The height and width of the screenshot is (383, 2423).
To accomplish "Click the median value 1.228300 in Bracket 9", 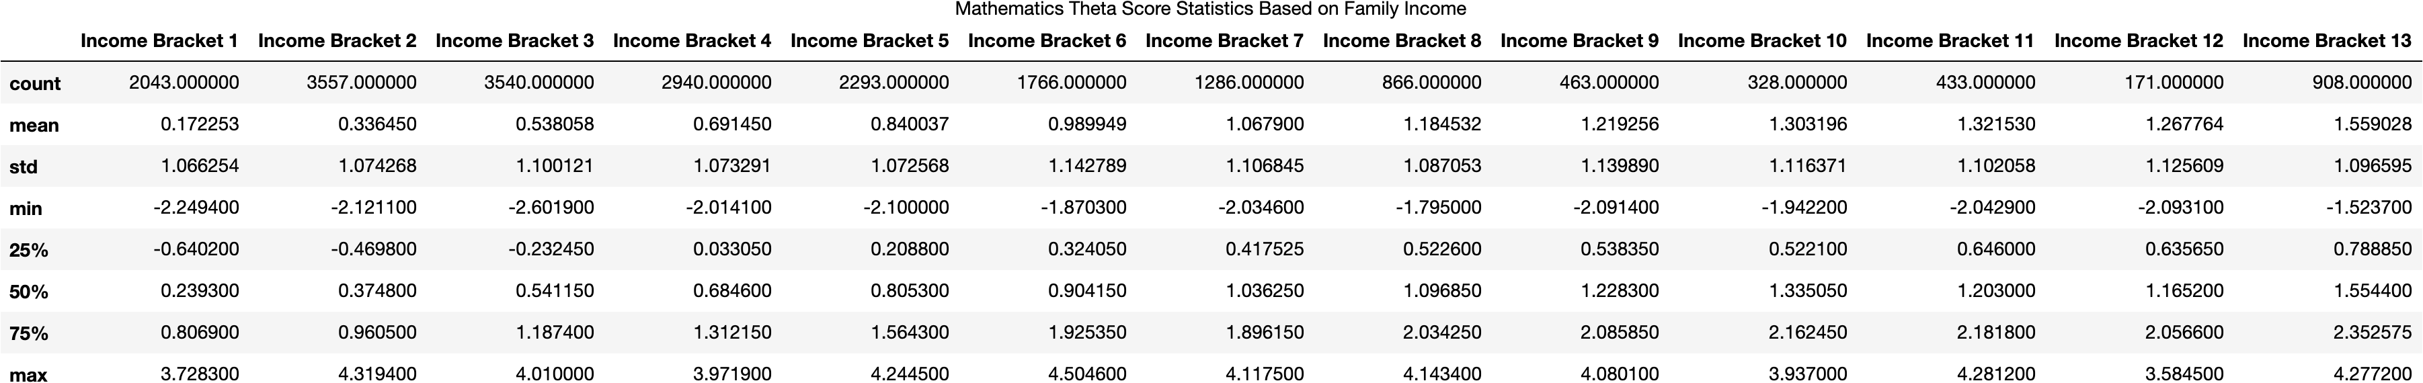I will (x=1619, y=291).
